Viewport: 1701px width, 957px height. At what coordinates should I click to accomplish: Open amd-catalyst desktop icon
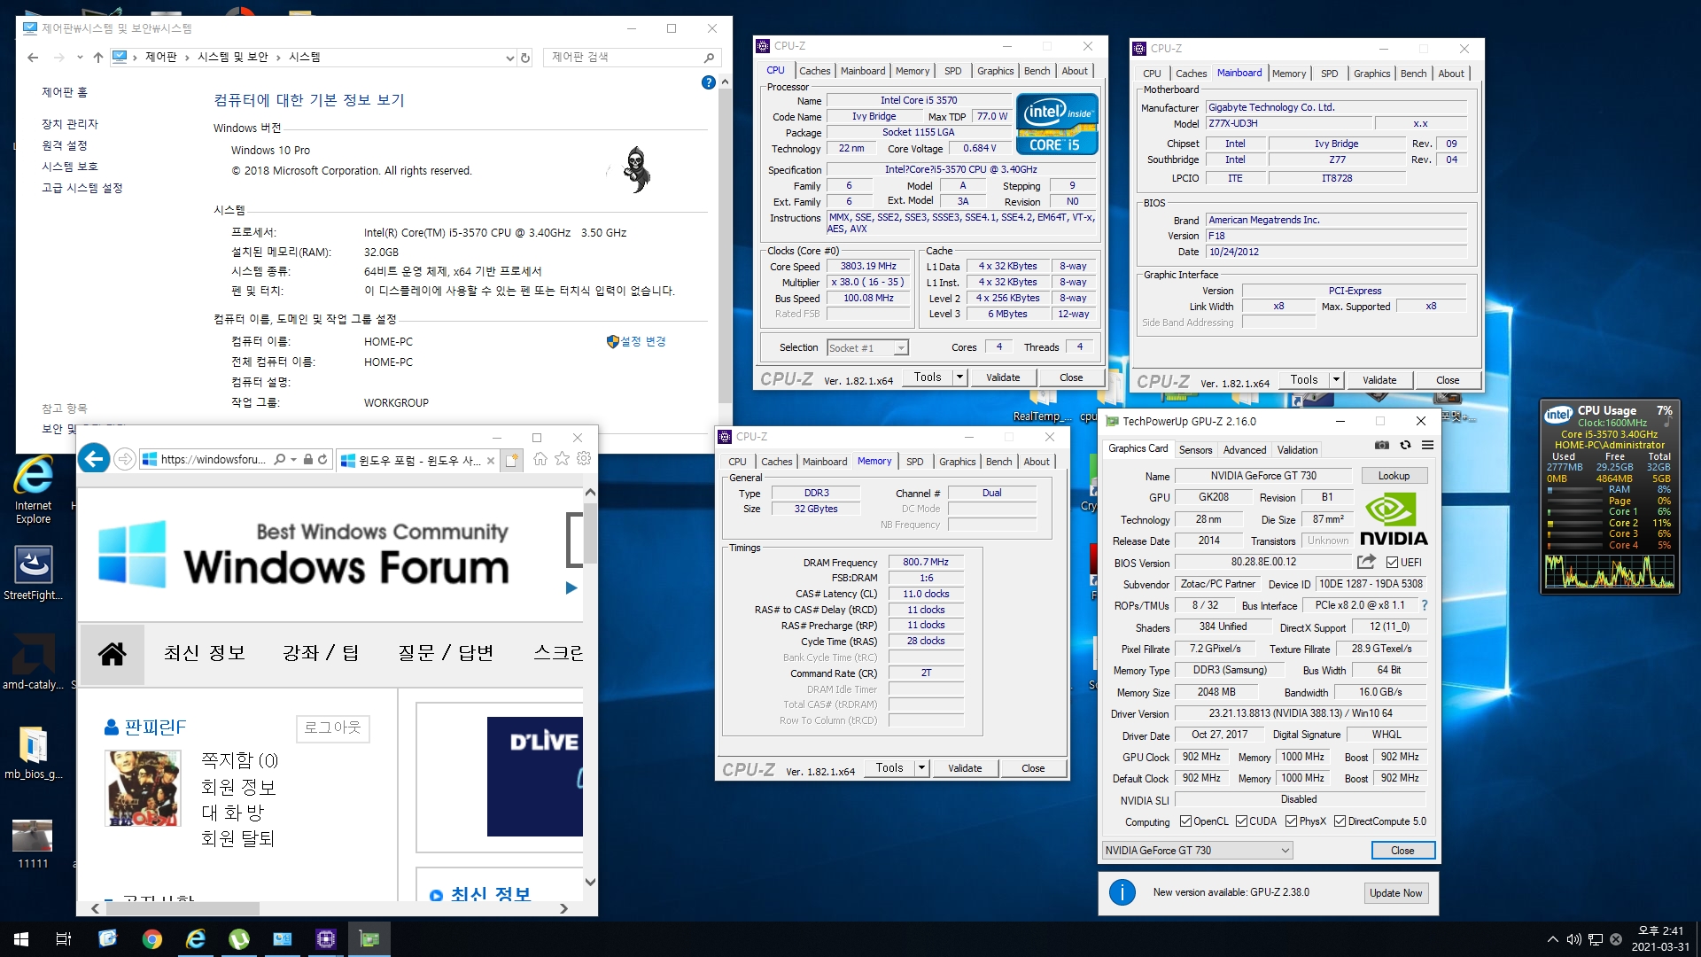(x=33, y=661)
